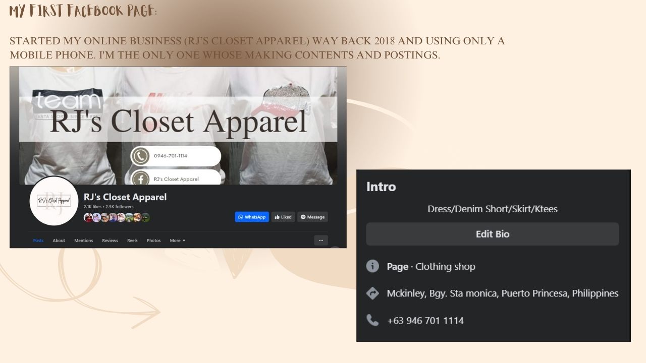Open the Reels tab
646x363 pixels.
pyautogui.click(x=132, y=240)
